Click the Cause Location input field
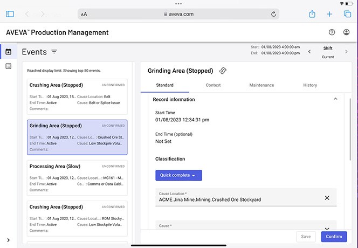Viewport: 358px width, 248px height. tap(246, 197)
